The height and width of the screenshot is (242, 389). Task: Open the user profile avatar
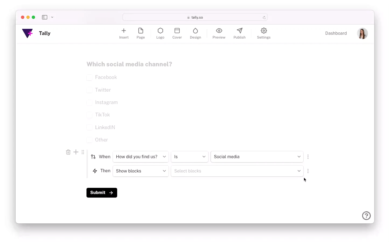[362, 33]
